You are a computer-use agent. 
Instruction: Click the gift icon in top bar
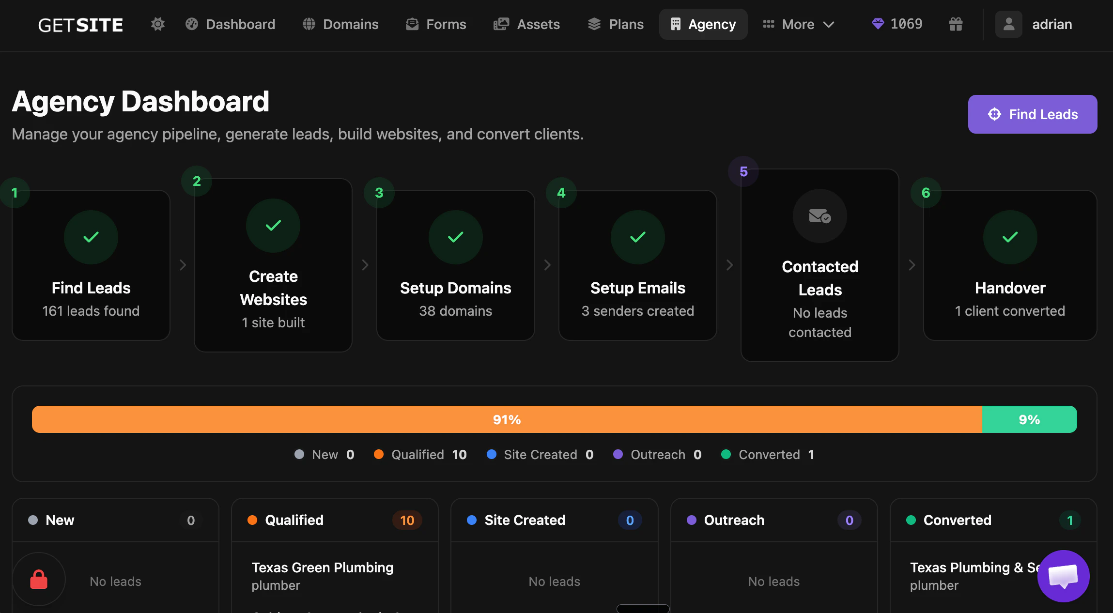point(956,24)
